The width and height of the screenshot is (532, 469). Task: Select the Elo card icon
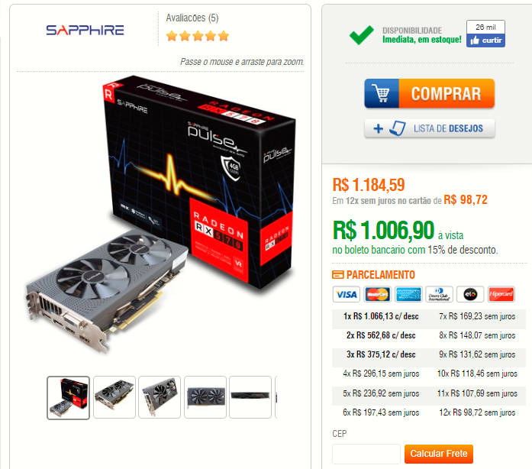(x=470, y=294)
